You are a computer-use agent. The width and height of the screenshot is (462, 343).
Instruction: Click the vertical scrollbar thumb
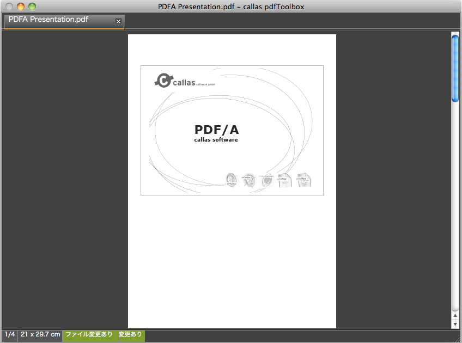455,68
